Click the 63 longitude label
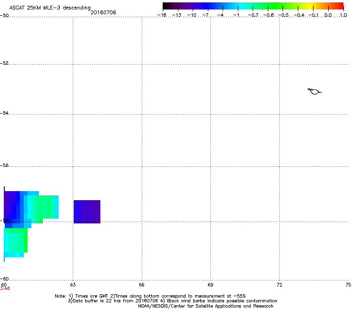The width and height of the screenshot is (352, 309). pos(73,285)
